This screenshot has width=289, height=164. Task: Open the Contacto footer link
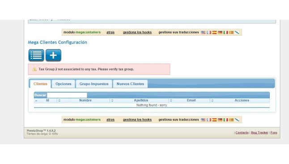coord(242,133)
